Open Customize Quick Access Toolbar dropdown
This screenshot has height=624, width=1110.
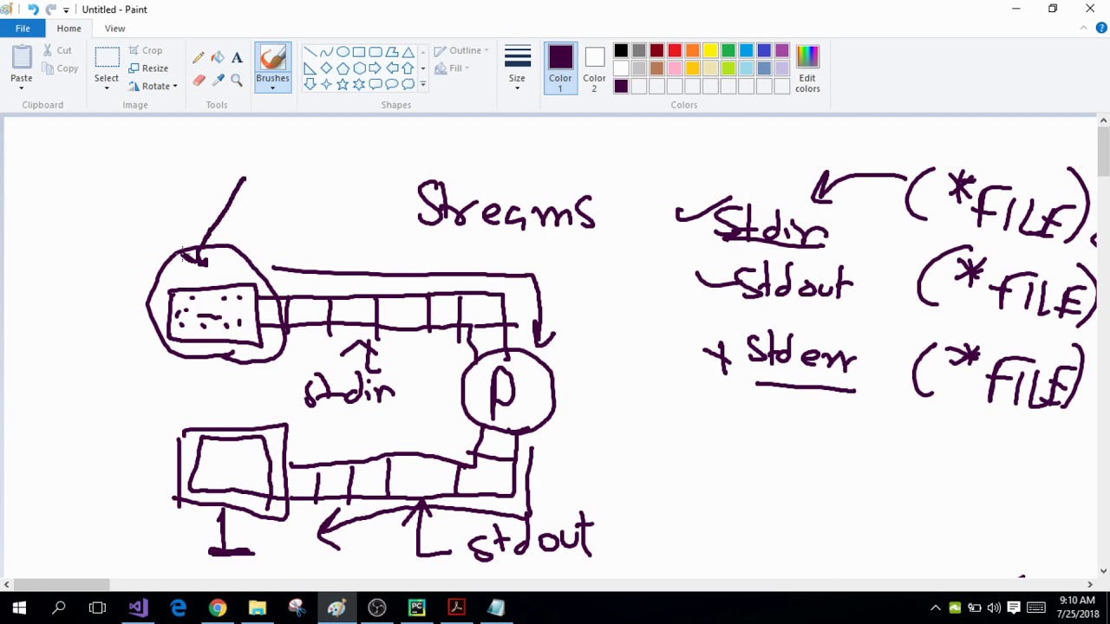pos(66,10)
